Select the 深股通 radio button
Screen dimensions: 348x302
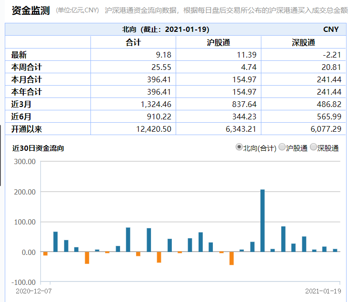(x=313, y=147)
